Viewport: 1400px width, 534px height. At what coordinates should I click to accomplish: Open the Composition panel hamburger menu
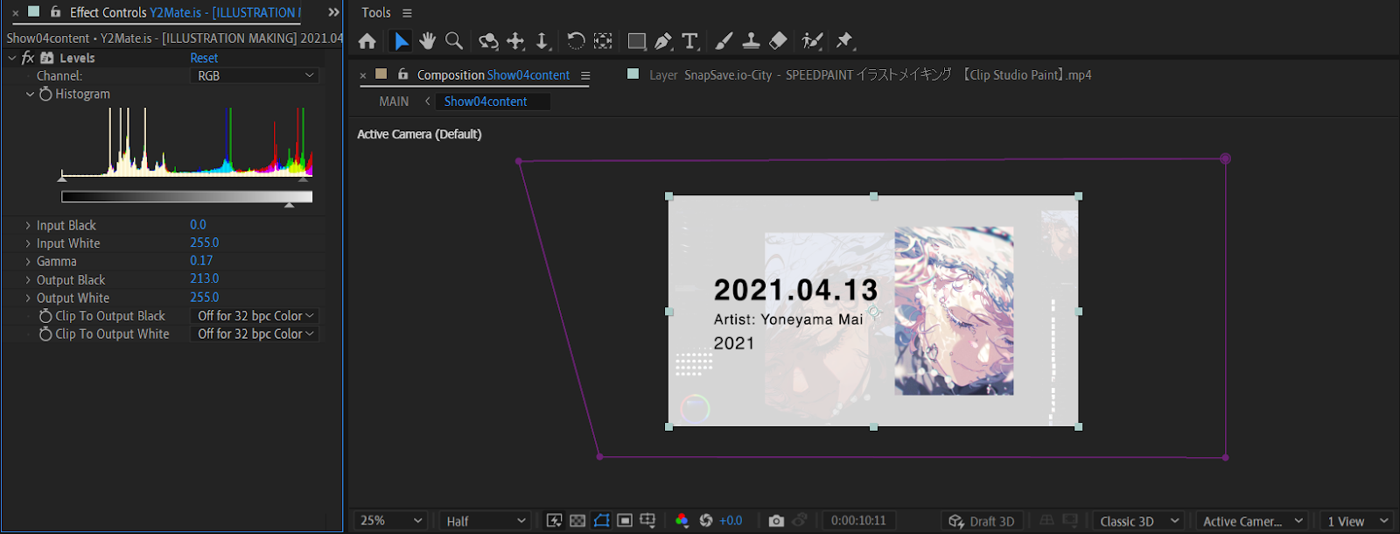point(585,75)
